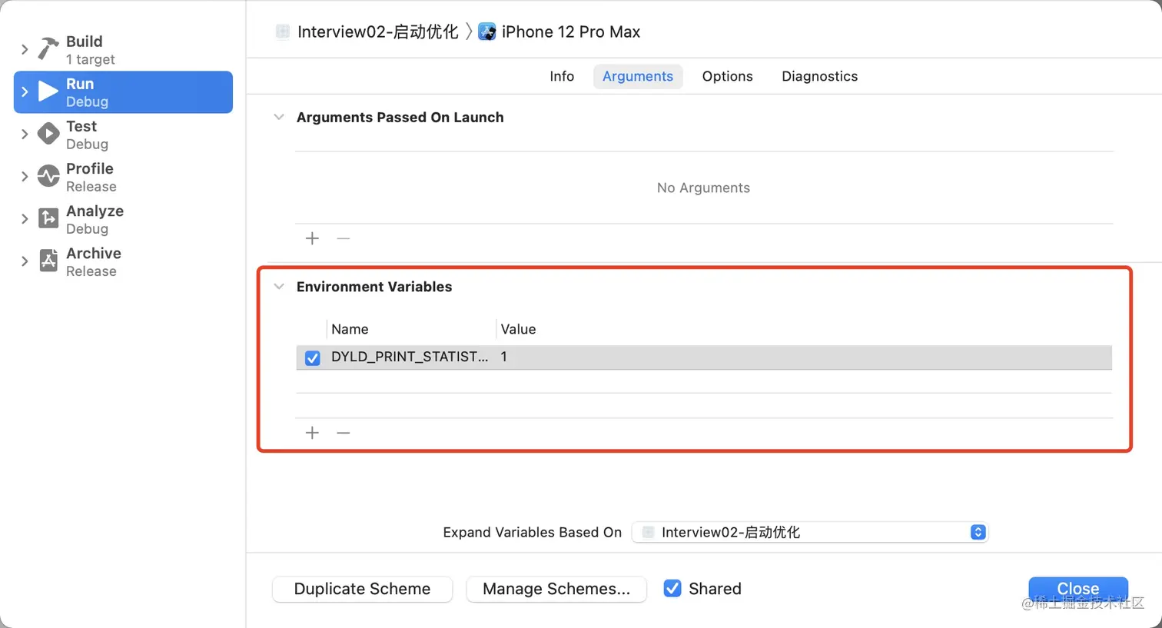
Task: Add a launch argument with plus button
Action: (x=312, y=238)
